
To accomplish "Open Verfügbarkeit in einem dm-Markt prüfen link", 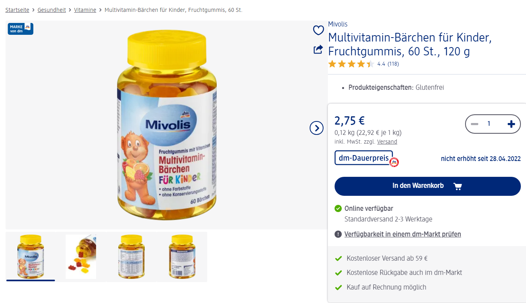I will pyautogui.click(x=403, y=234).
